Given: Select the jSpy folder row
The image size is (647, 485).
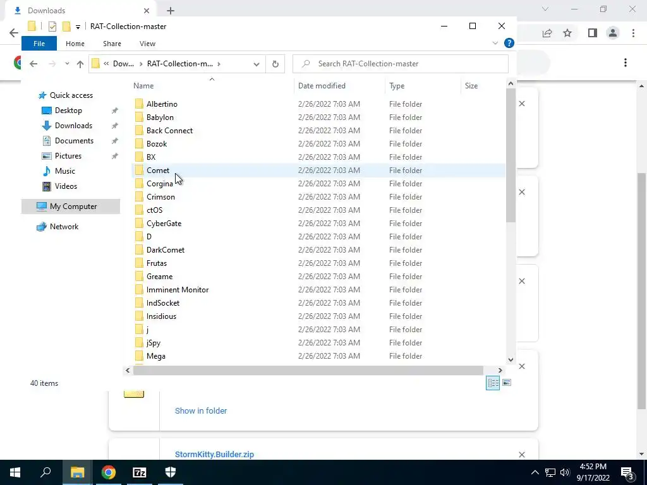Looking at the screenshot, I should 318,343.
